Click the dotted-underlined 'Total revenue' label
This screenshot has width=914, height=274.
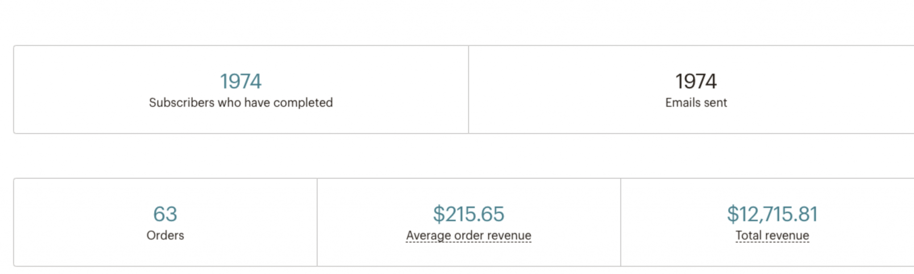click(x=772, y=235)
